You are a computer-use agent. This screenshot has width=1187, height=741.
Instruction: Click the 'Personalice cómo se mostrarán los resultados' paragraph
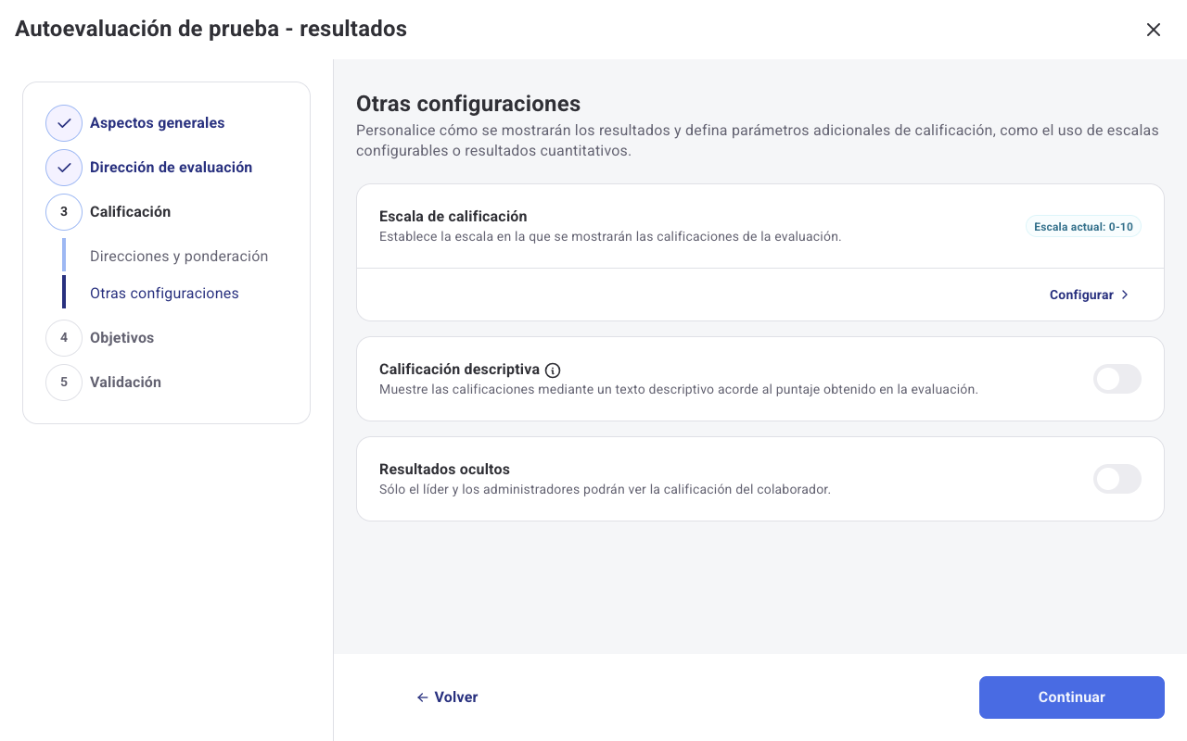pos(758,140)
